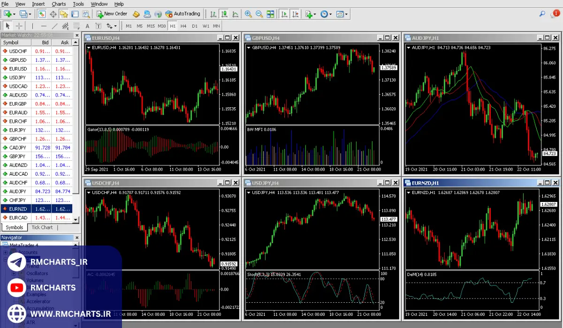563x328 pixels.
Task: Switch chart to candlestick mode
Action: (x=224, y=14)
